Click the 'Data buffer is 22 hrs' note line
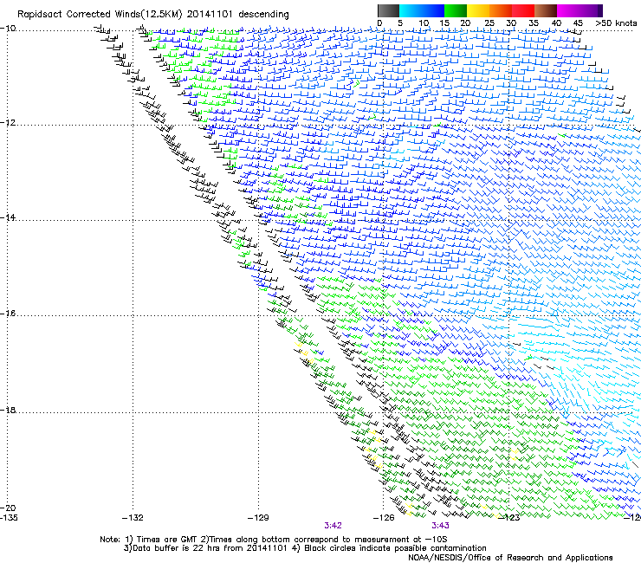Screen dimensions: 641x563 (x=306, y=548)
